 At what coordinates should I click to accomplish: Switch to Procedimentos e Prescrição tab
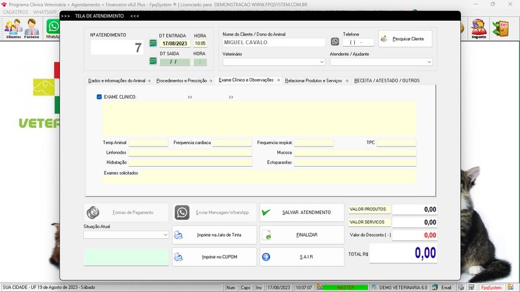[x=181, y=80]
